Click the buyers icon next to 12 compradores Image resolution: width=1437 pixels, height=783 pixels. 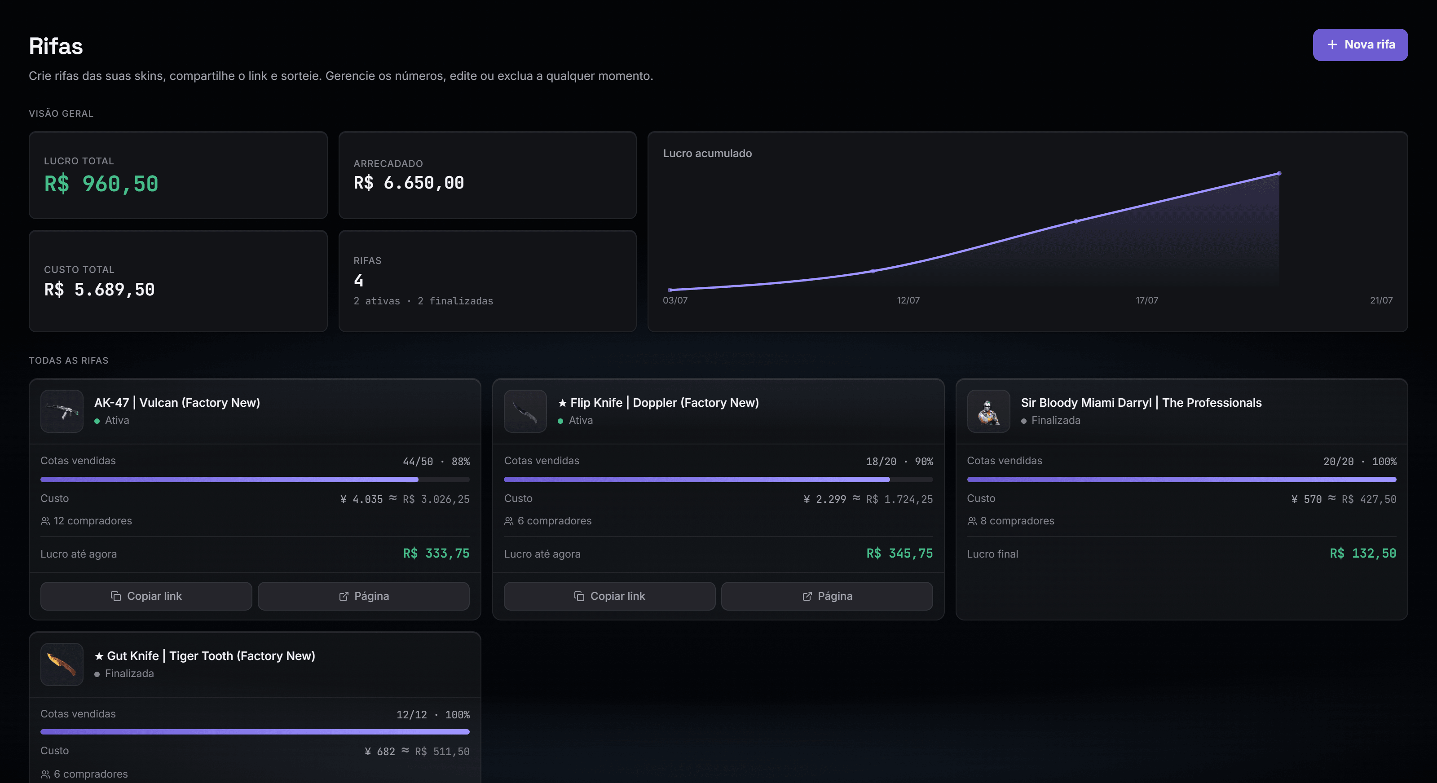click(45, 521)
